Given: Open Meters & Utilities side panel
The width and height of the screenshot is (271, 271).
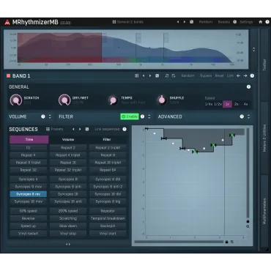Looking at the screenshot, I should (x=264, y=138).
